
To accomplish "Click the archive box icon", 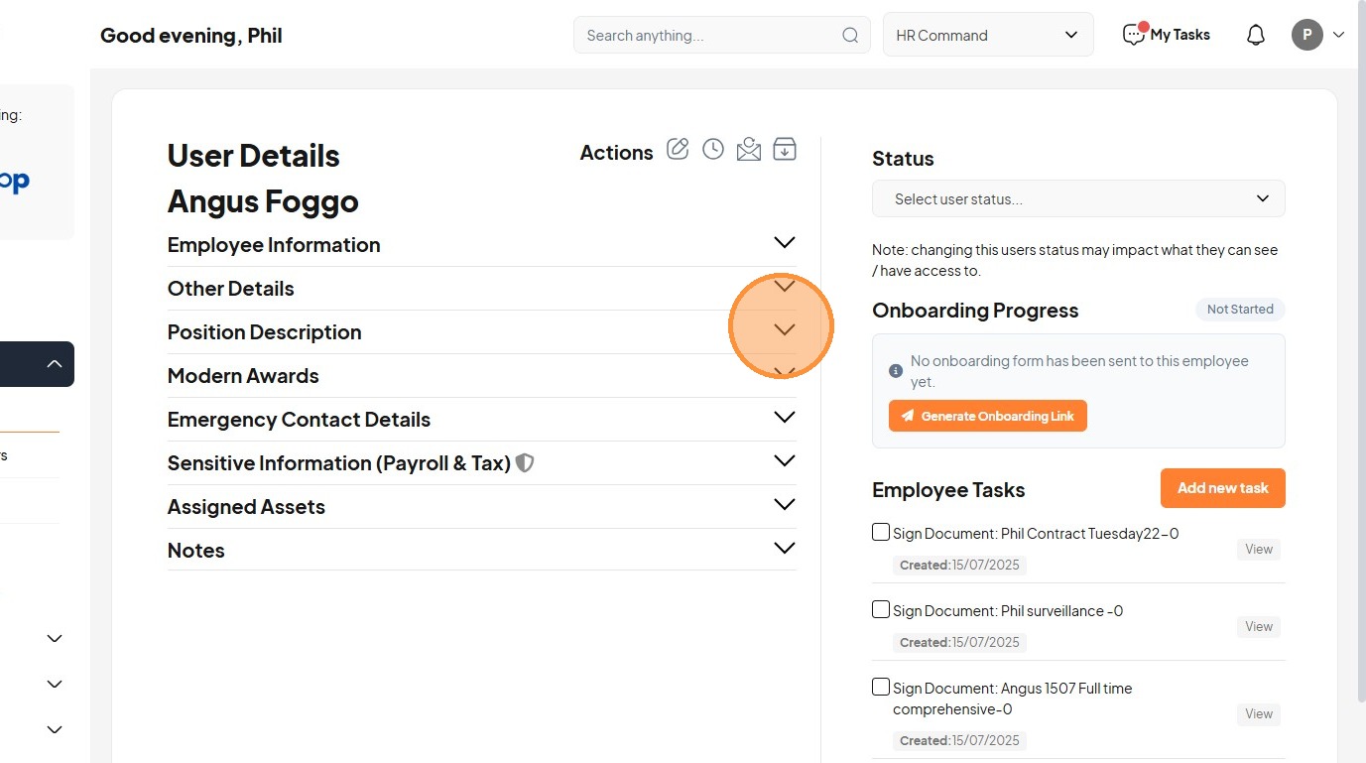I will (785, 150).
